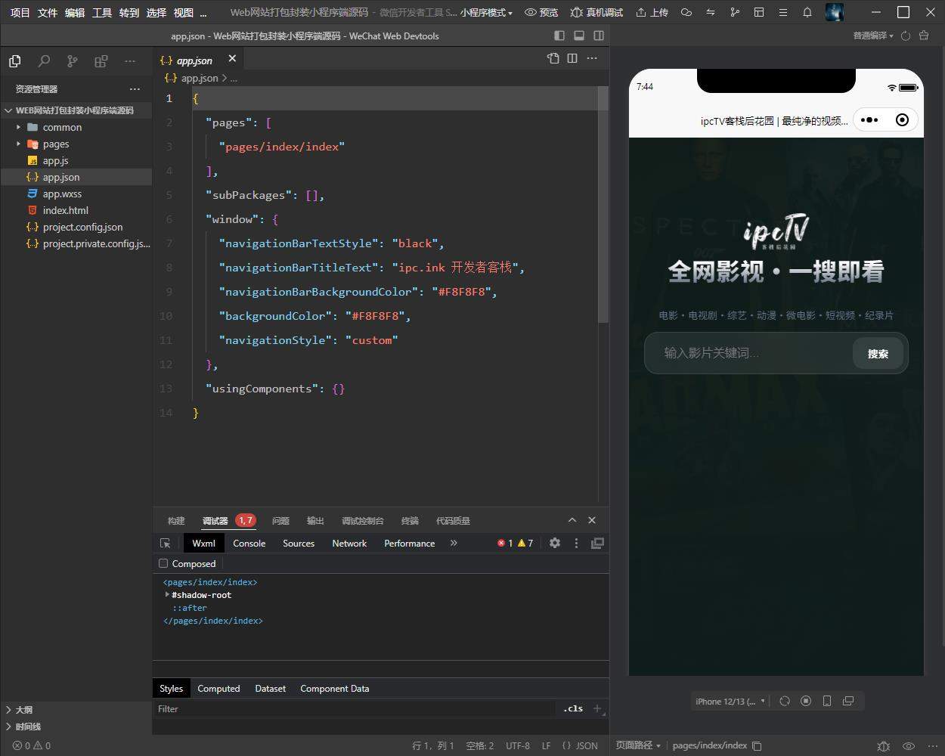Switch to the Computed tab
This screenshot has width=945, height=756.
[218, 689]
